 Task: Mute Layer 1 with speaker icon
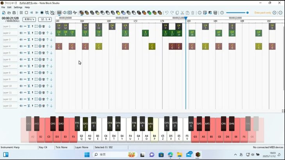[x=21, y=27]
